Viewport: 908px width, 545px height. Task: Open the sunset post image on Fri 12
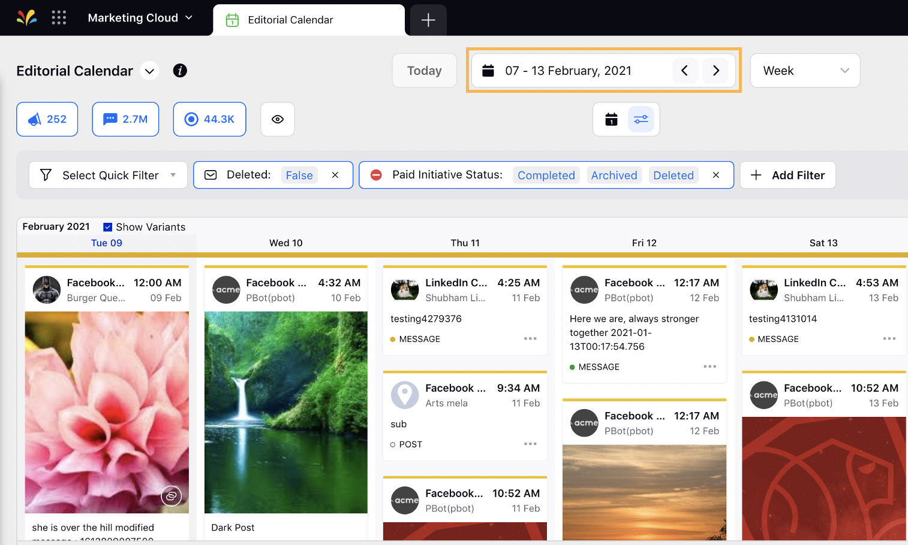click(644, 493)
